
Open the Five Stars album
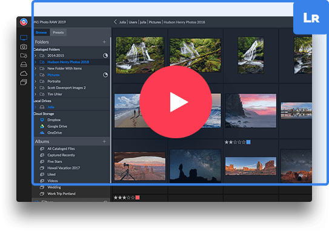pos(55,161)
